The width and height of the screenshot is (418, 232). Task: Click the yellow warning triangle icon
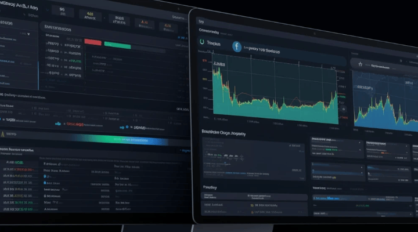[3, 133]
